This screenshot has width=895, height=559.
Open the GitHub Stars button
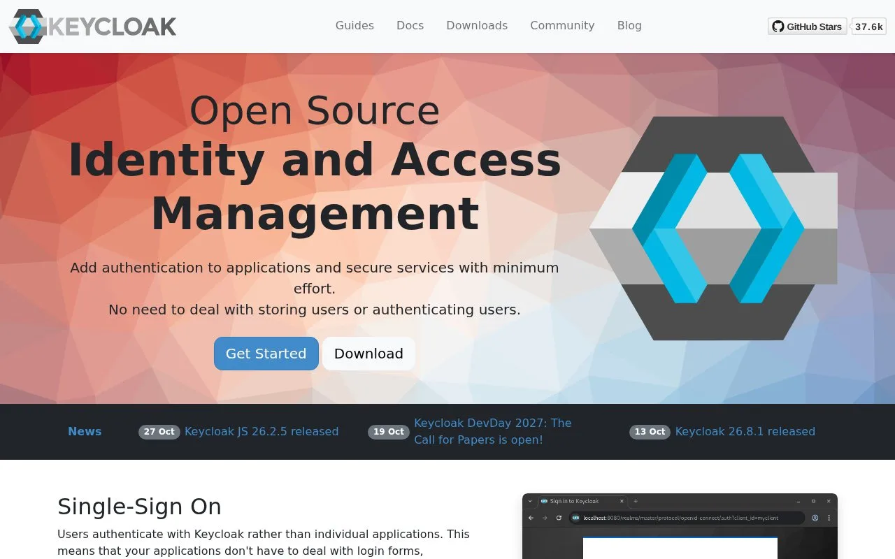point(807,27)
